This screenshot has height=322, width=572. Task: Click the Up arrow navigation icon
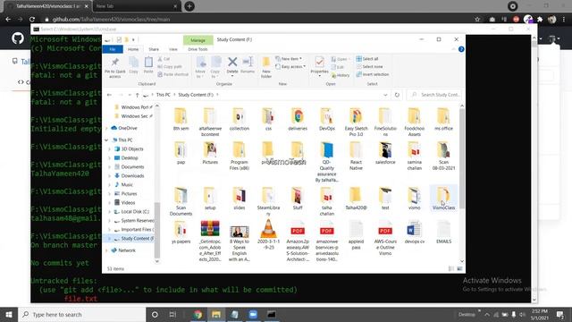(x=137, y=95)
